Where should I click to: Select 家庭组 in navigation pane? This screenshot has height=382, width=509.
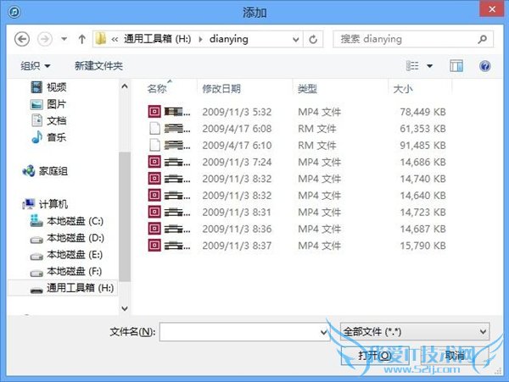[45, 171]
